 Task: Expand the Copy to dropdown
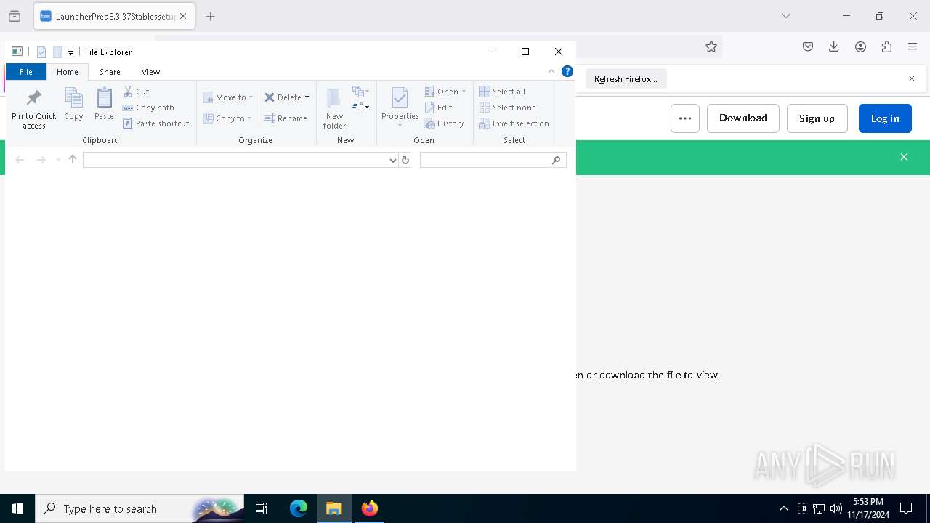(x=249, y=118)
